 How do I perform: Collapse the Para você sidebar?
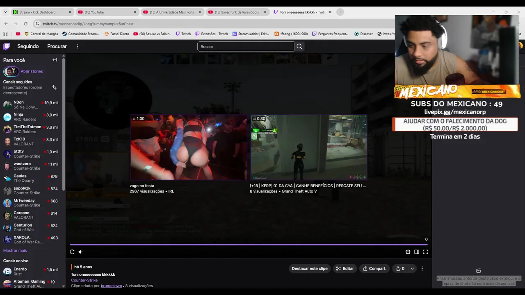point(55,60)
